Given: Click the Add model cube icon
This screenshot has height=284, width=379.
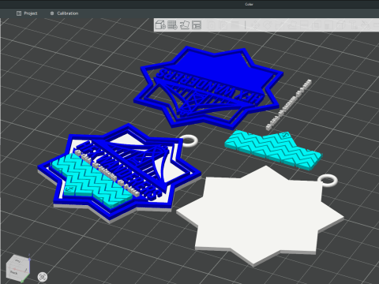Looking at the screenshot, I should (160, 25).
